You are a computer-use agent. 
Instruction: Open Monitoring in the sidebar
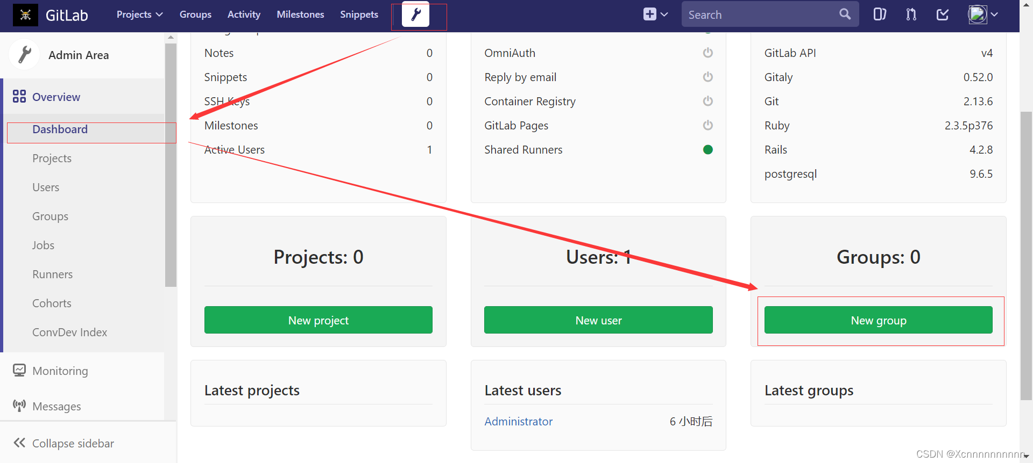60,371
